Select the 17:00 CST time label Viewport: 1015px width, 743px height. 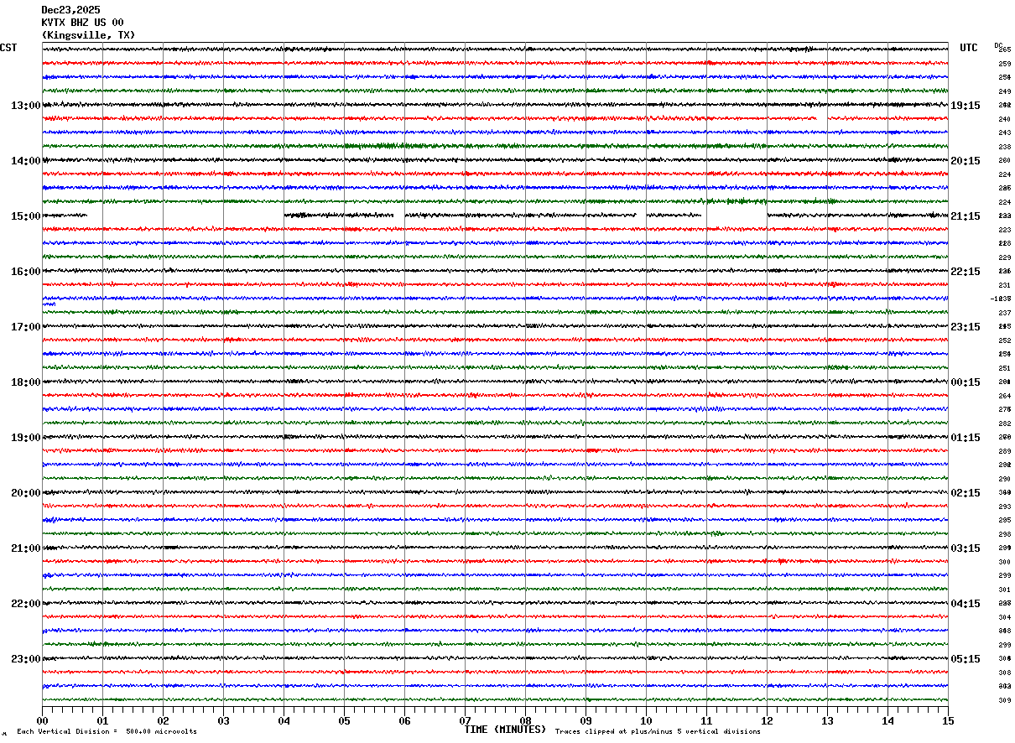(25, 327)
